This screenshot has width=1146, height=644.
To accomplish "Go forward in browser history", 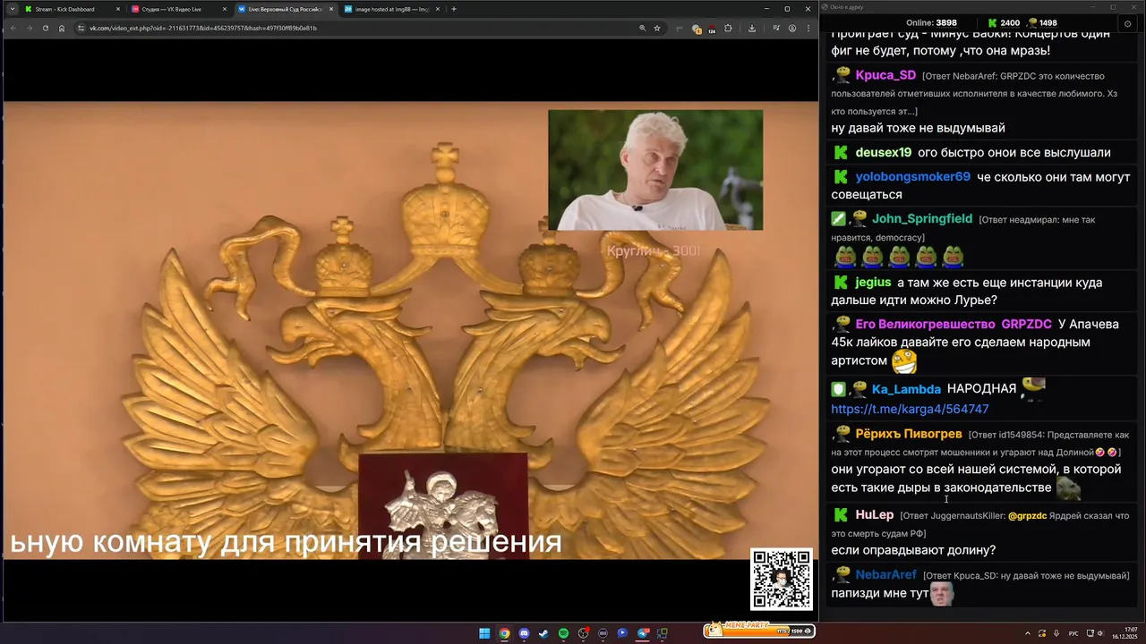I will (29, 28).
